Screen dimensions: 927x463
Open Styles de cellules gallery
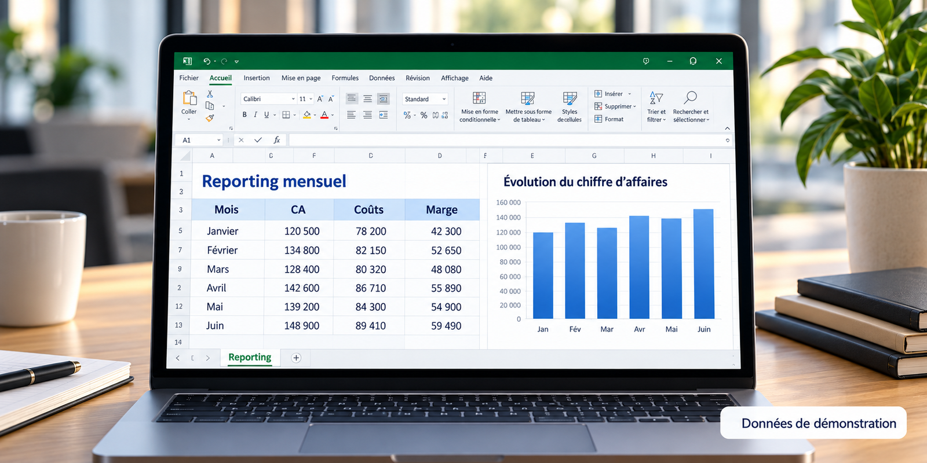coord(570,107)
